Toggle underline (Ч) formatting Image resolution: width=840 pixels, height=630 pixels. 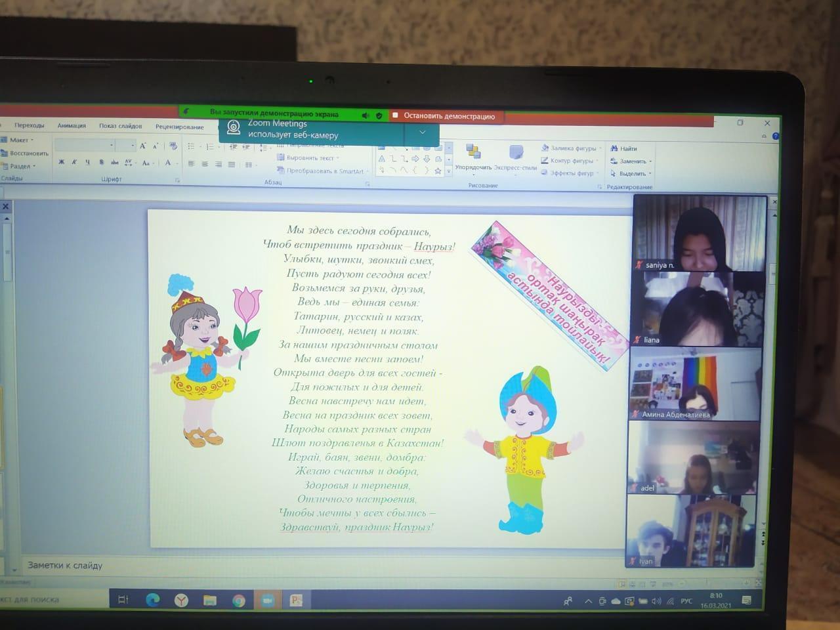click(x=87, y=162)
